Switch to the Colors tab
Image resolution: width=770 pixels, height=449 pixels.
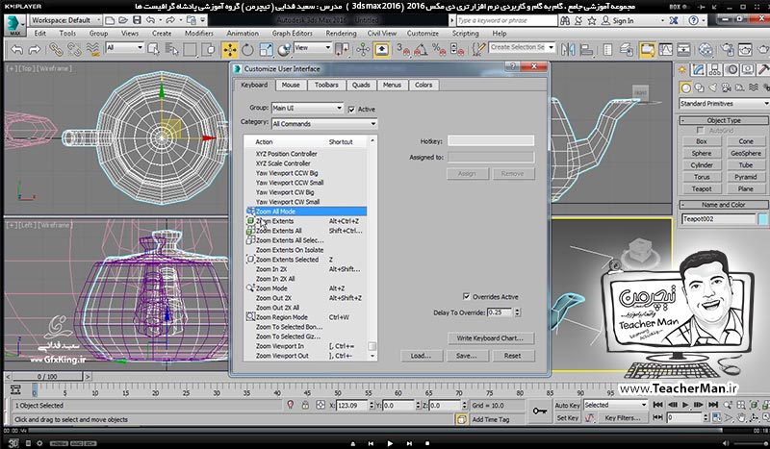coord(423,85)
